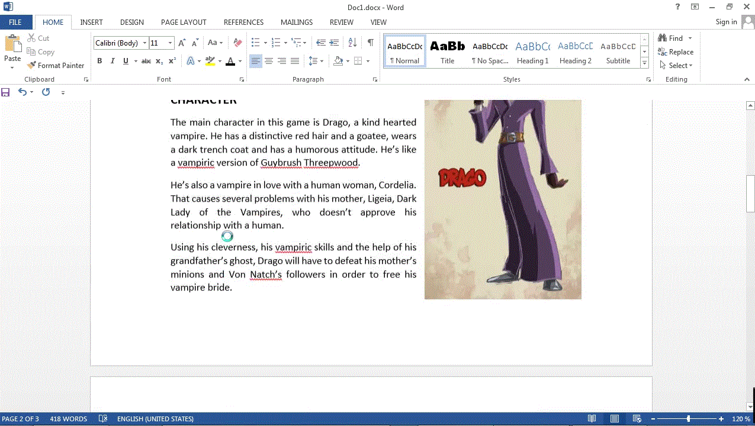This screenshot has height=426, width=755.
Task: Switch to the REVIEW tab
Action: [x=342, y=22]
